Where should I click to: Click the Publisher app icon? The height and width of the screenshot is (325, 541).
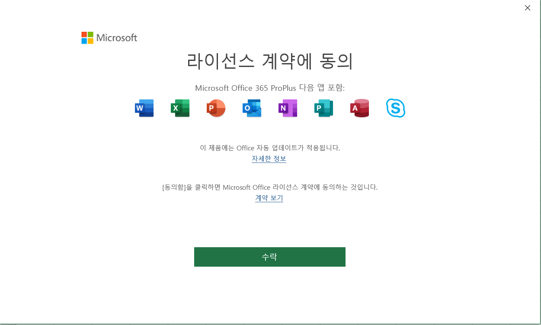pos(323,108)
